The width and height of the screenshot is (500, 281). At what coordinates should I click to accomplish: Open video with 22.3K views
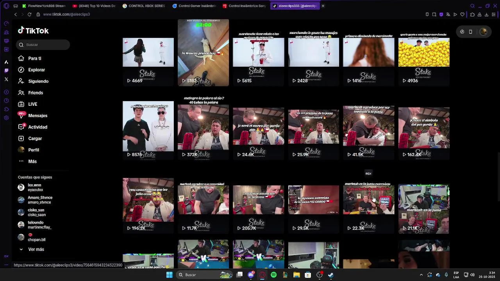coord(369,200)
